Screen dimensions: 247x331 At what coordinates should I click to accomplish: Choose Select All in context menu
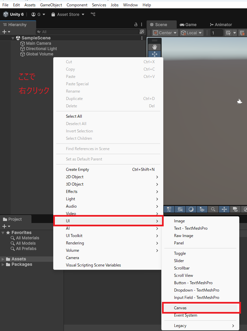click(x=108, y=116)
